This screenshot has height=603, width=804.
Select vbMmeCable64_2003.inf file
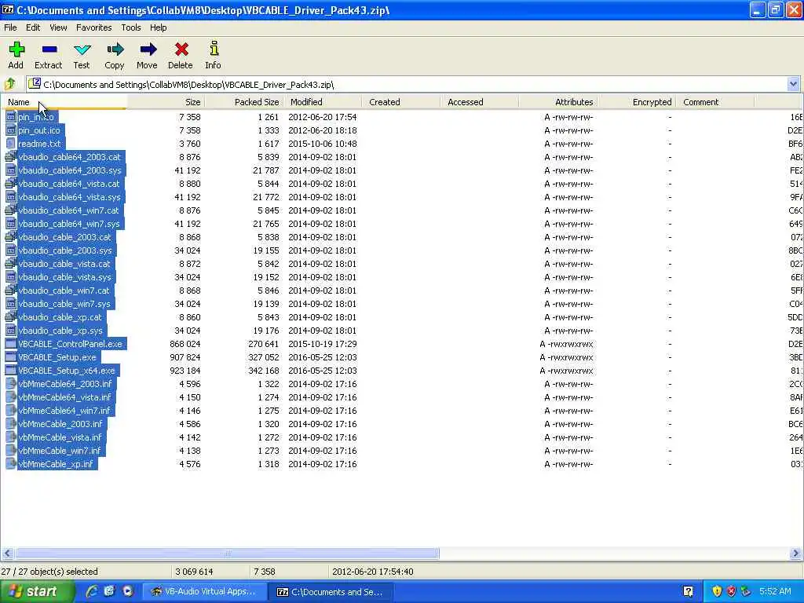[64, 383]
